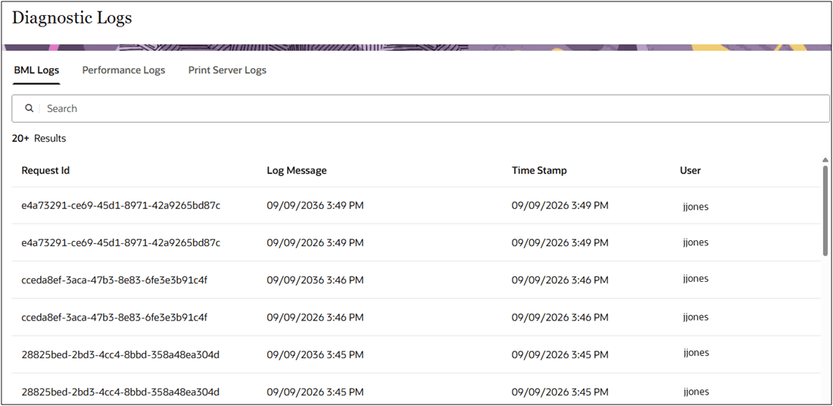Open the Performance Logs tab
833x406 pixels.
[x=123, y=70]
